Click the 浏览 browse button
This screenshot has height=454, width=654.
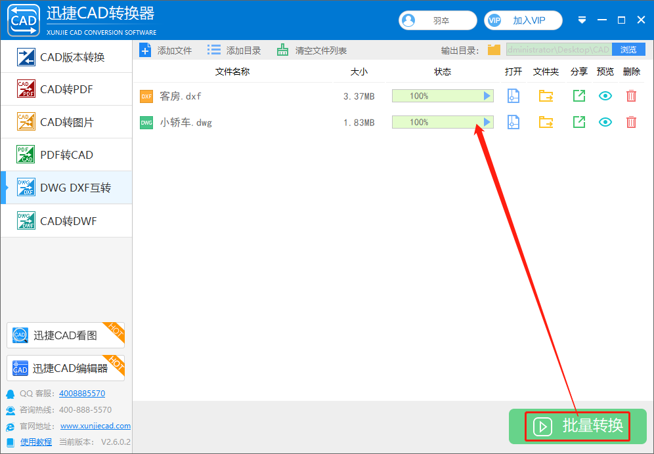(x=628, y=50)
